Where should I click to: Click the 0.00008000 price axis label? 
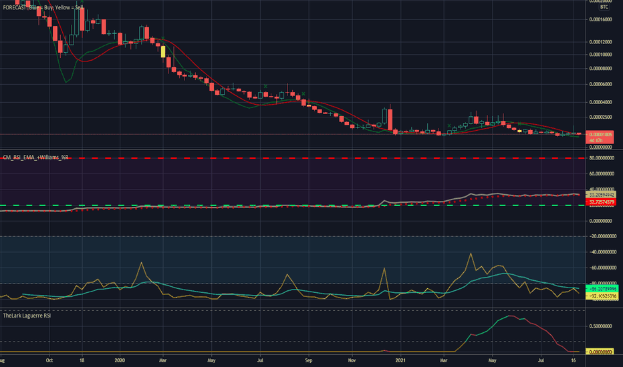600,69
